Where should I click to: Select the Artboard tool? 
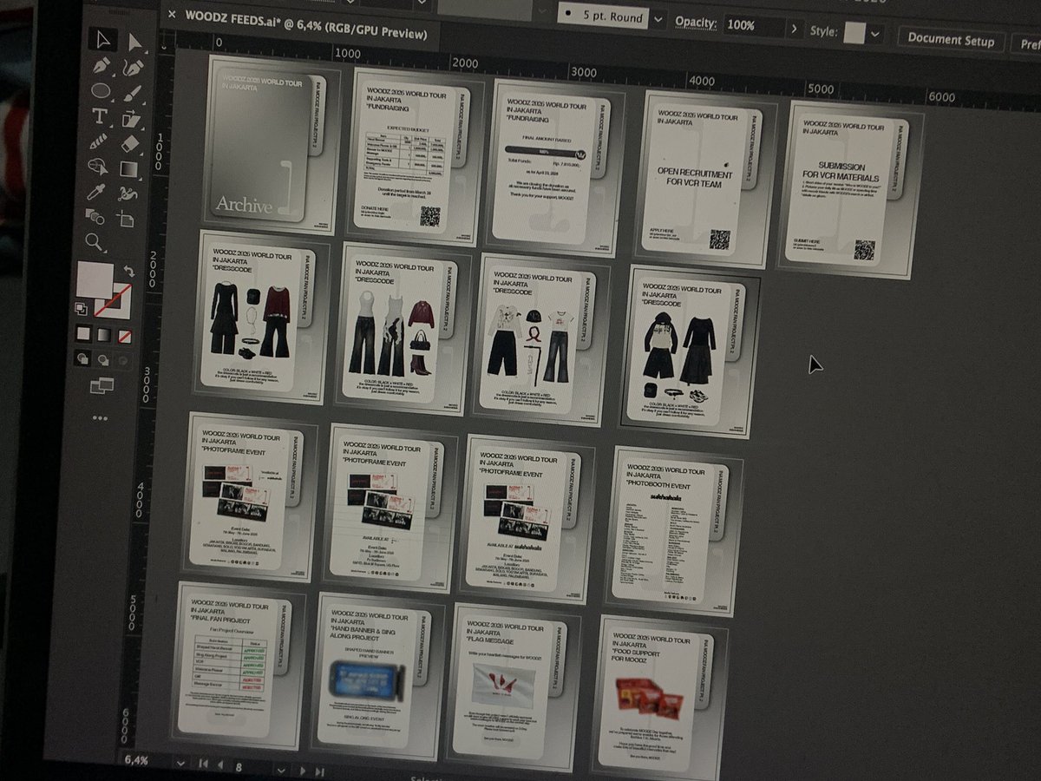click(x=128, y=219)
